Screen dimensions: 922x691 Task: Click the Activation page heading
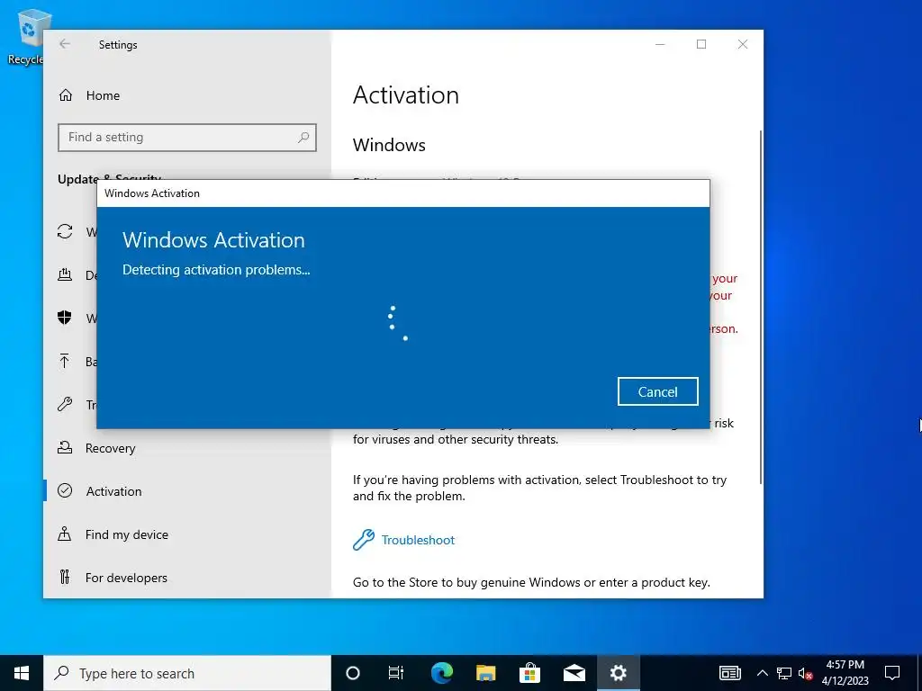point(406,95)
